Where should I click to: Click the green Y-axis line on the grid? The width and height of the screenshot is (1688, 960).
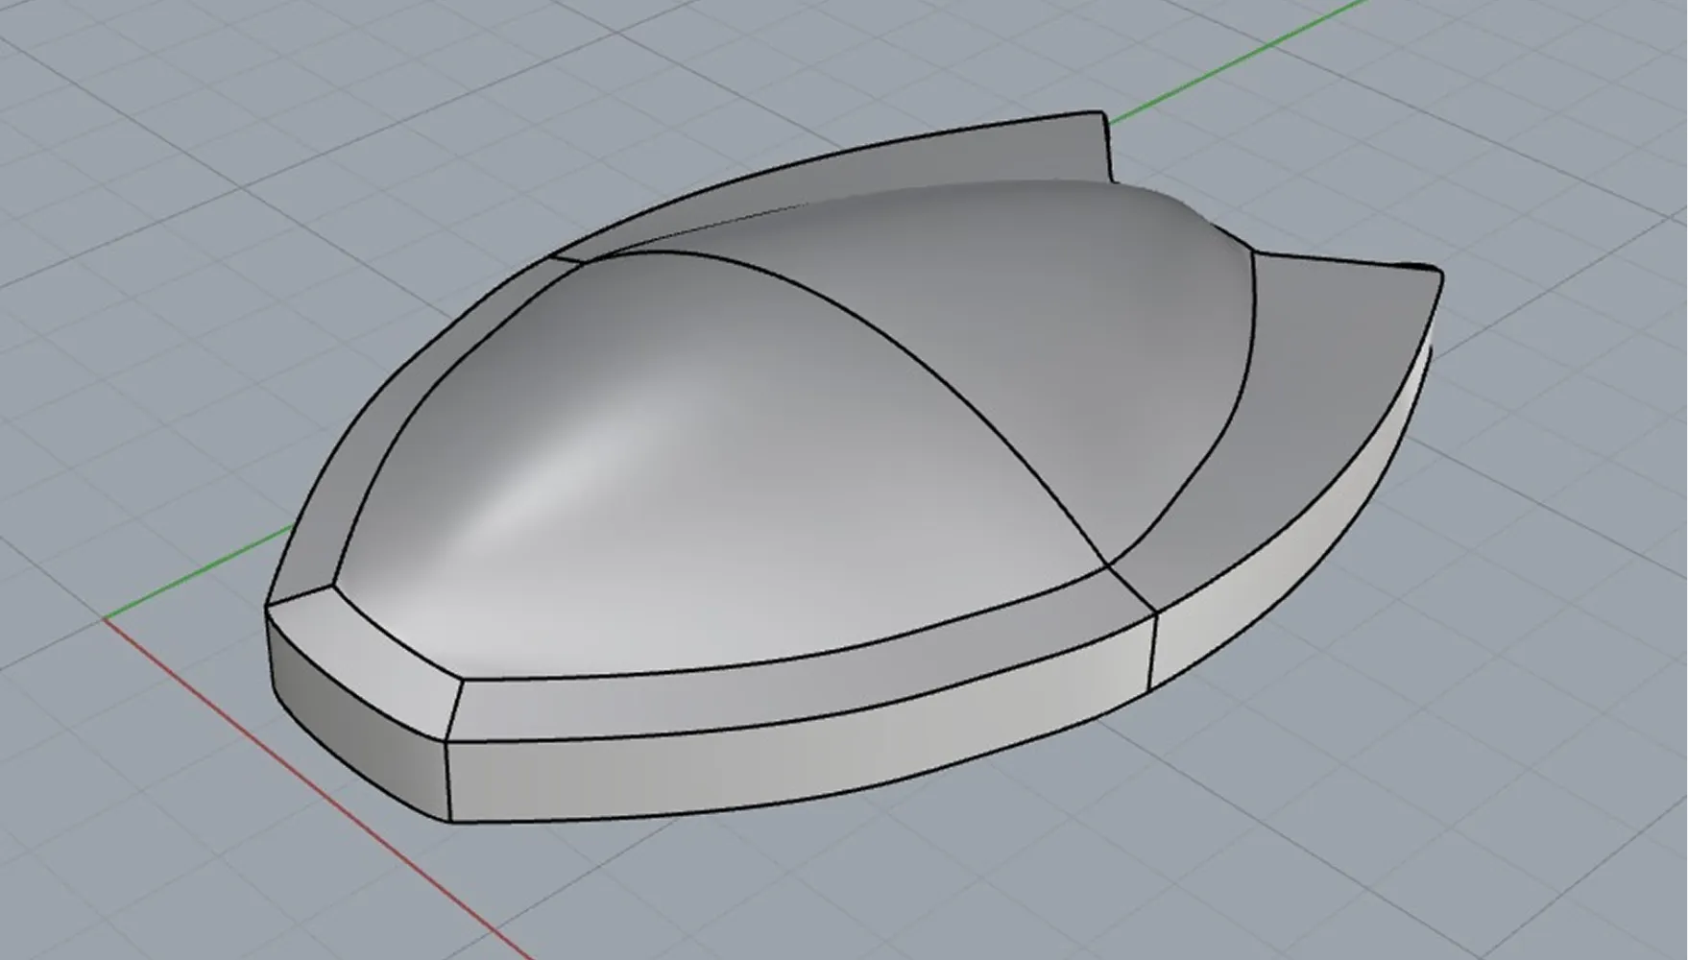pos(1239,60)
